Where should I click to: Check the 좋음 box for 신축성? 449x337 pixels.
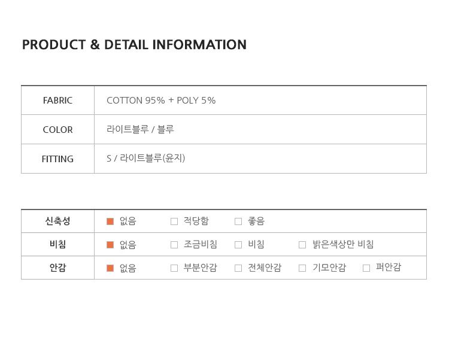[238, 221]
